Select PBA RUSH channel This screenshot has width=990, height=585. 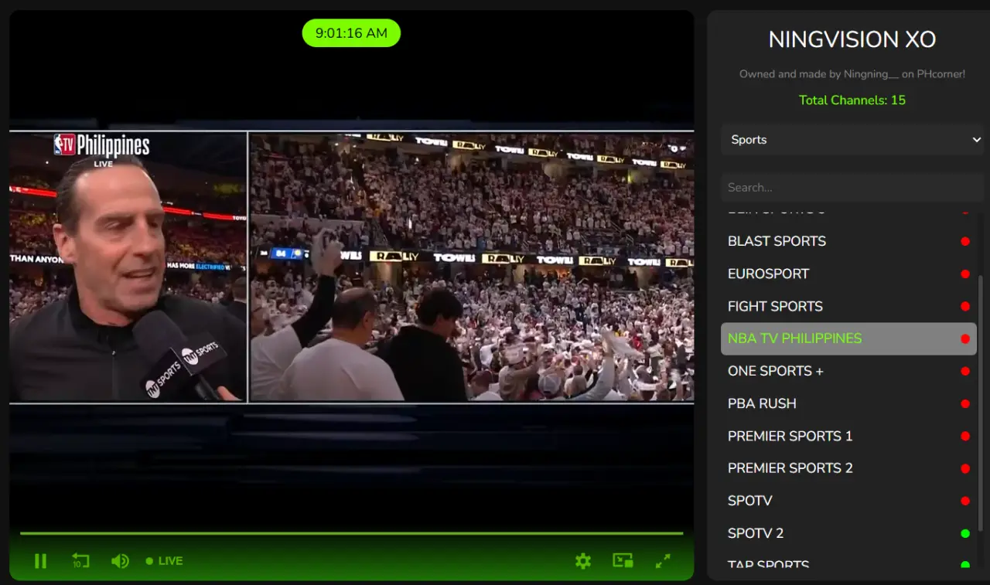pyautogui.click(x=848, y=403)
